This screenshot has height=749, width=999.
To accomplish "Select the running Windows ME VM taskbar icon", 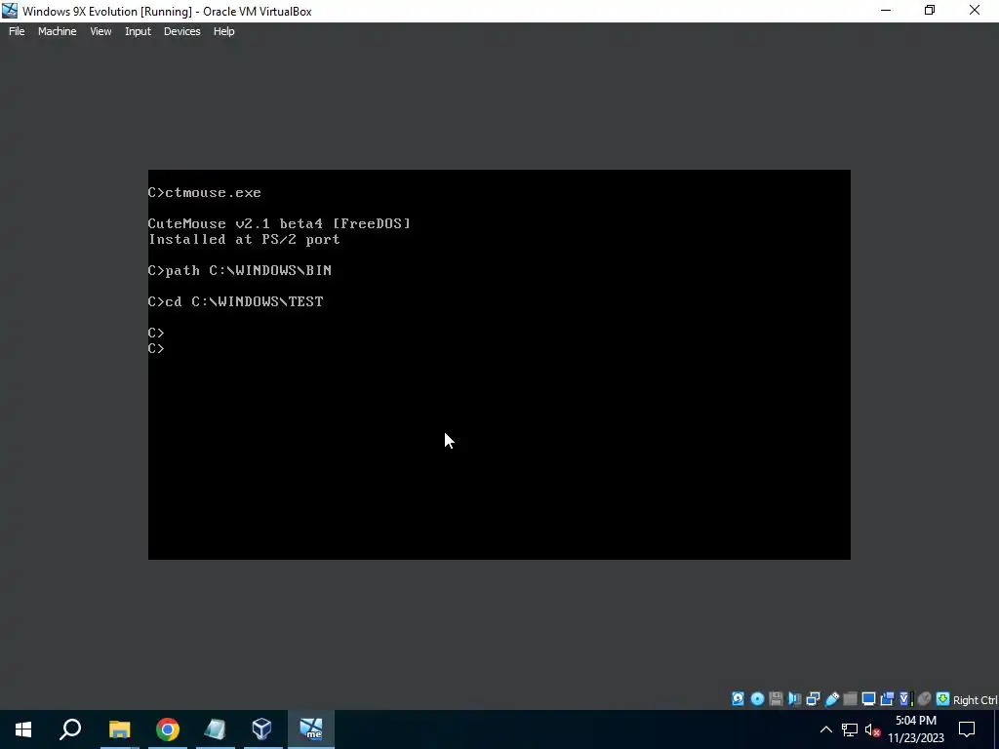I will click(x=311, y=729).
